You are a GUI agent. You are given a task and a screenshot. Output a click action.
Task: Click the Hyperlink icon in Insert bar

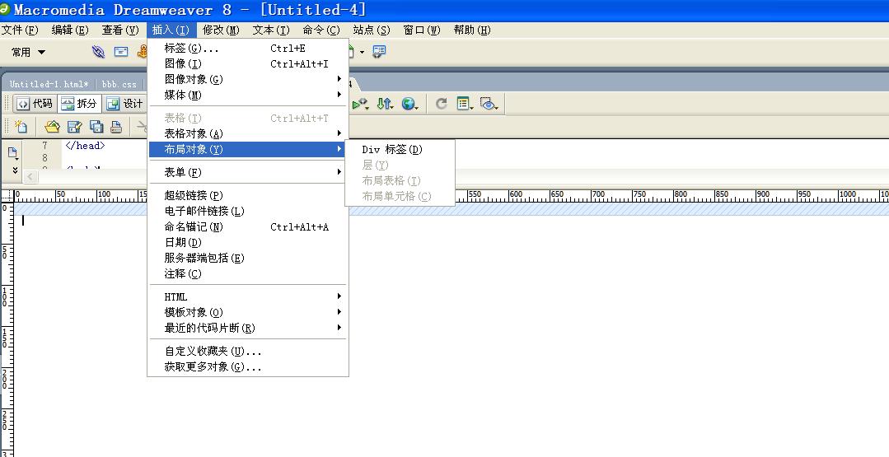click(98, 52)
